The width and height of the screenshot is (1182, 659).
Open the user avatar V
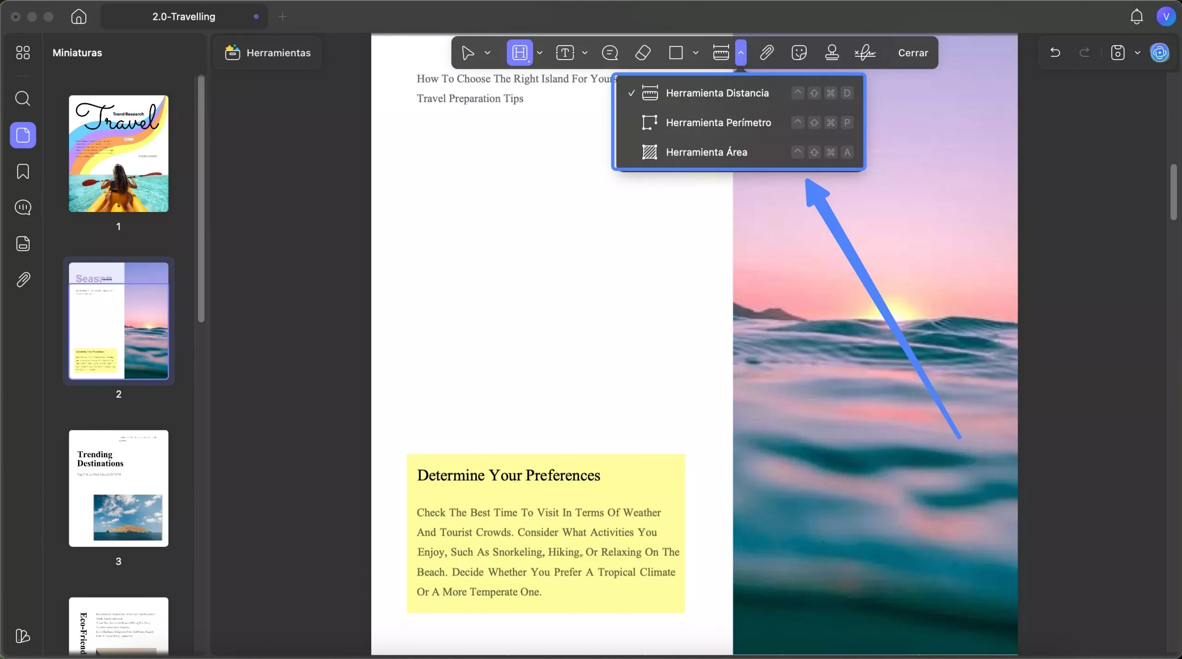[1166, 17]
